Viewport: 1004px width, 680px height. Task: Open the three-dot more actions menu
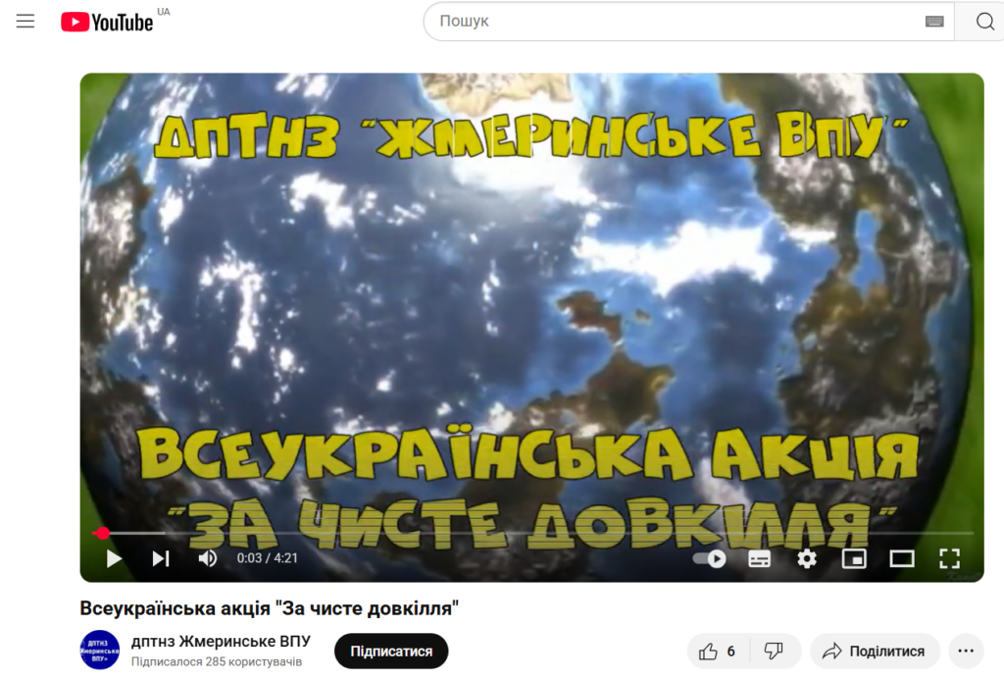(x=966, y=652)
